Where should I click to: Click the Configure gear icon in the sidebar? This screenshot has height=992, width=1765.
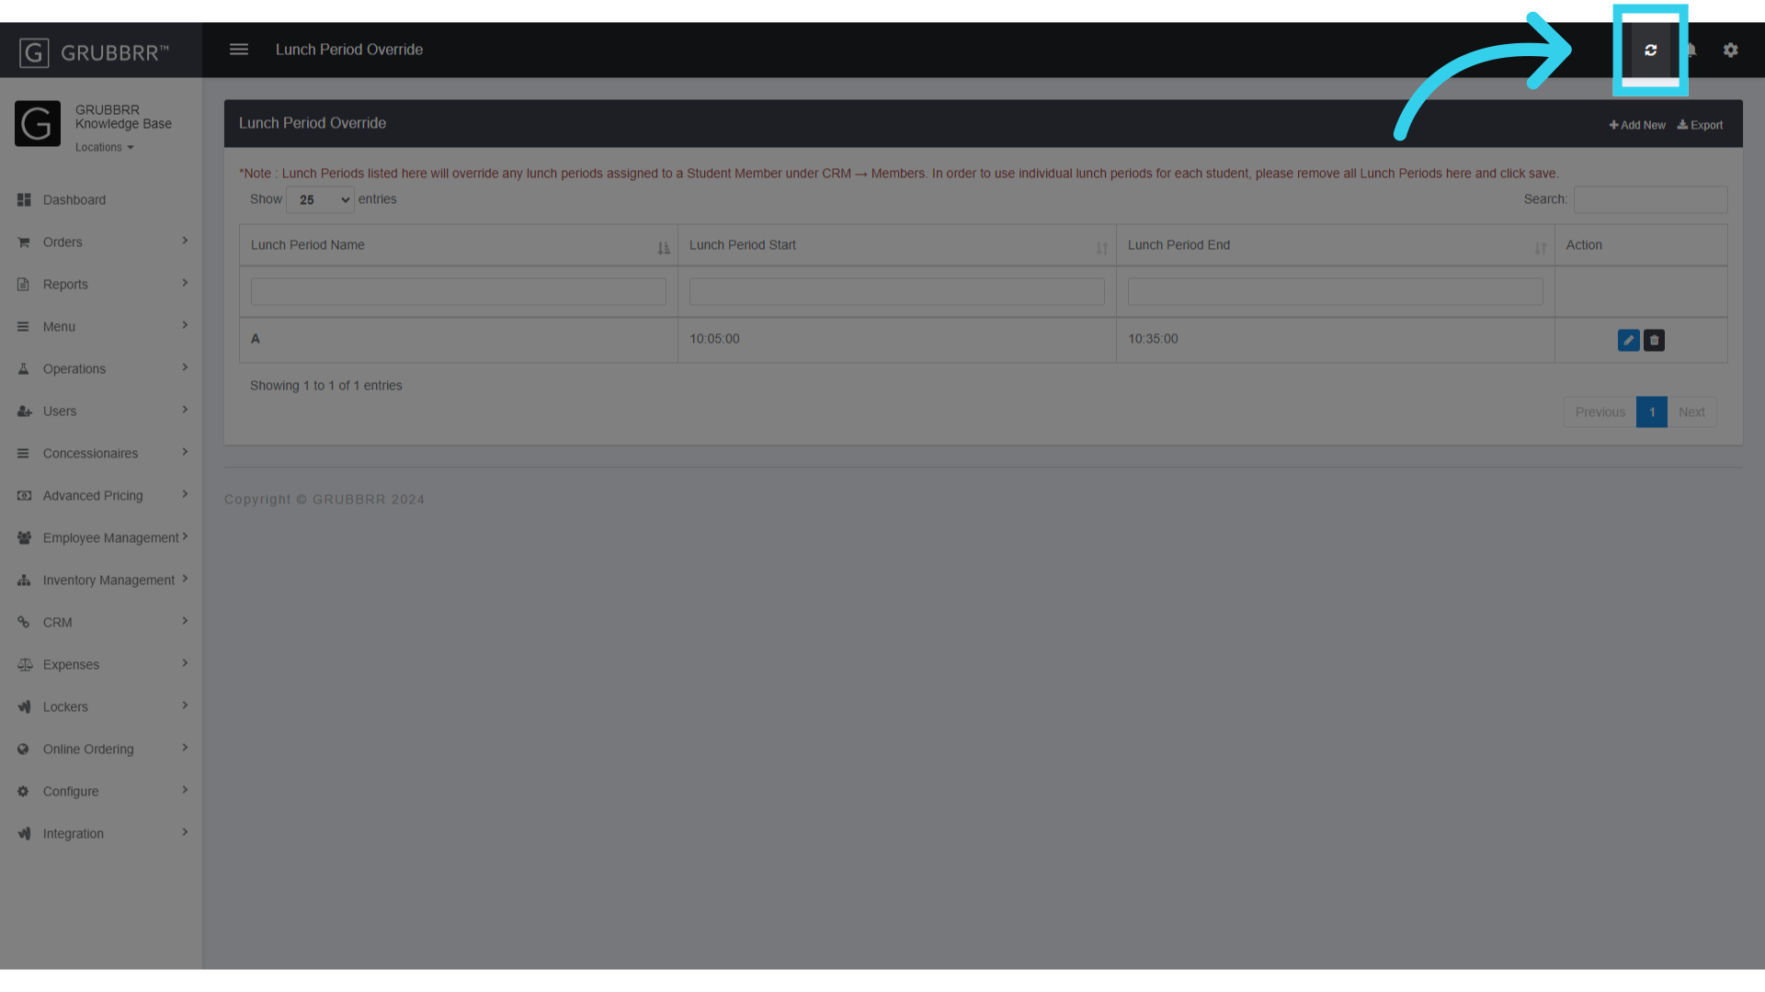(23, 791)
